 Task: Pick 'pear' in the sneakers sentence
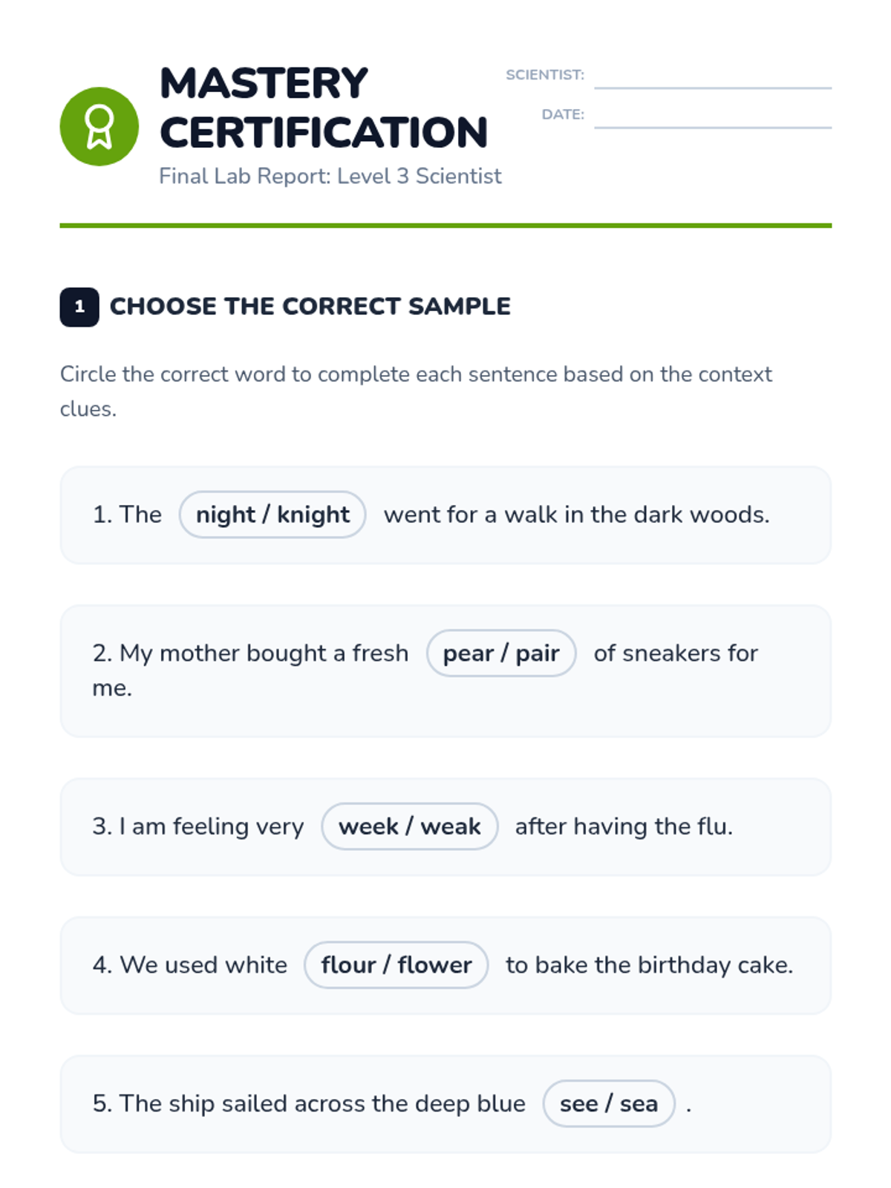coord(468,653)
